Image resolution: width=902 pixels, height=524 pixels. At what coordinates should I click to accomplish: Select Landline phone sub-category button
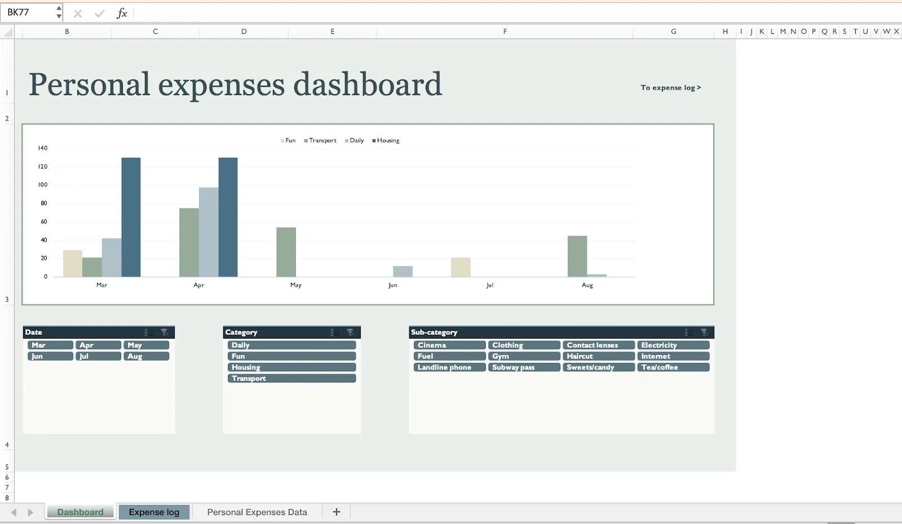coord(450,367)
